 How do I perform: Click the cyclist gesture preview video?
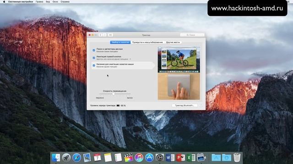(179, 60)
